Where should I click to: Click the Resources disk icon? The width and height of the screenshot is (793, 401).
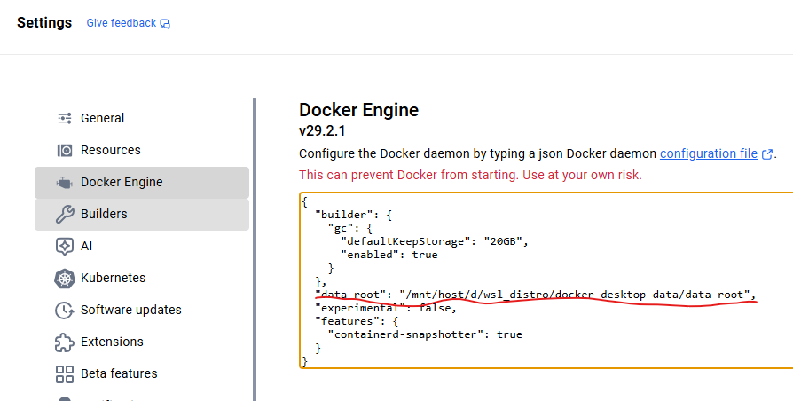point(64,150)
